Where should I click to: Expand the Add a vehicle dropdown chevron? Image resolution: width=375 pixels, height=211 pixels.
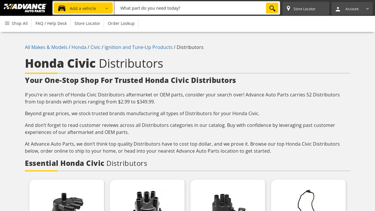107,8
